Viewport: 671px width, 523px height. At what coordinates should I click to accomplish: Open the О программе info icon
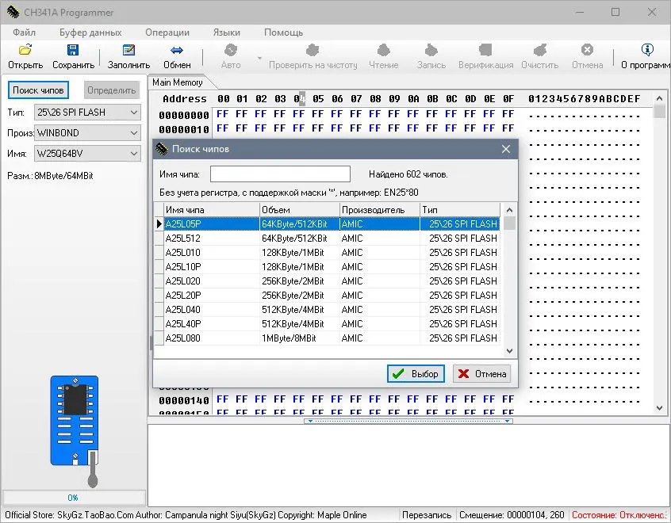point(647,50)
